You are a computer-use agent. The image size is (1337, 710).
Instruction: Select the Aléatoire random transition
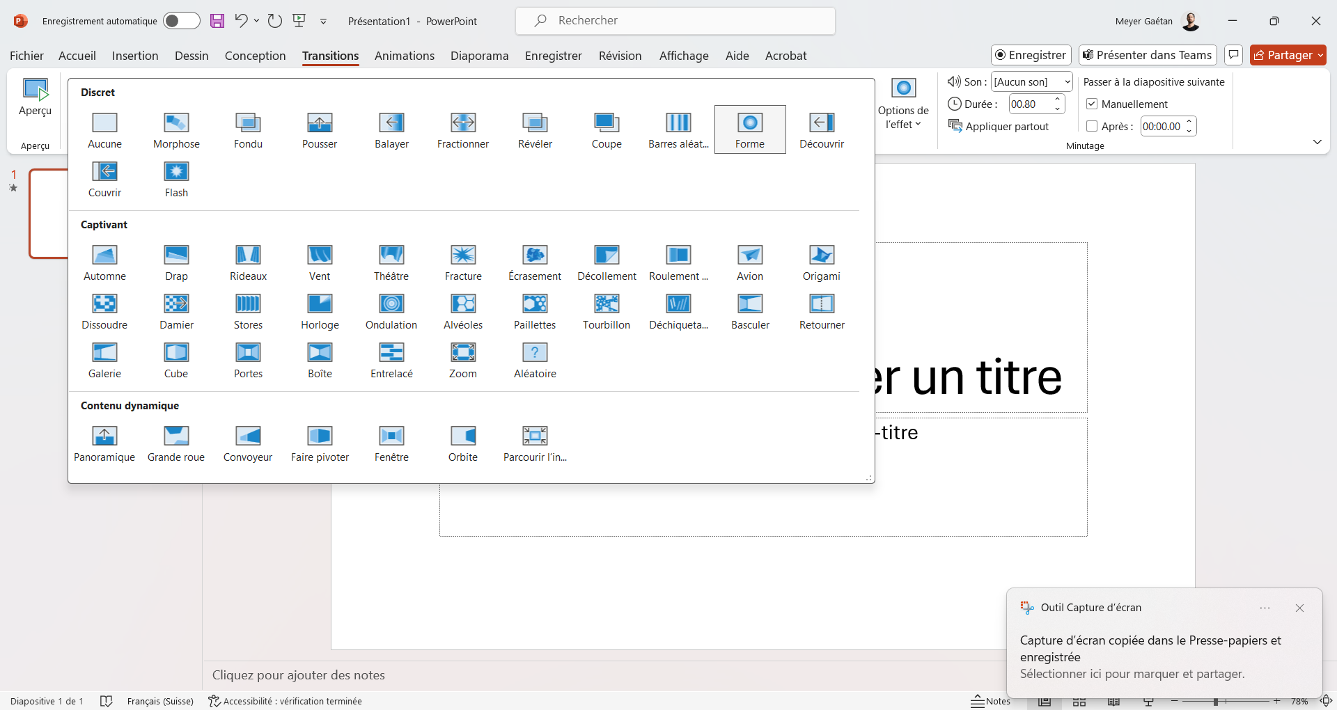point(535,360)
